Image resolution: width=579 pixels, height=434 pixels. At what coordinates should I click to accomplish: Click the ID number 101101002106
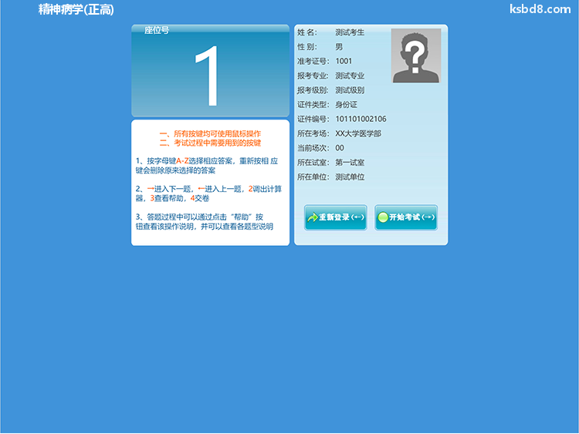(x=361, y=119)
